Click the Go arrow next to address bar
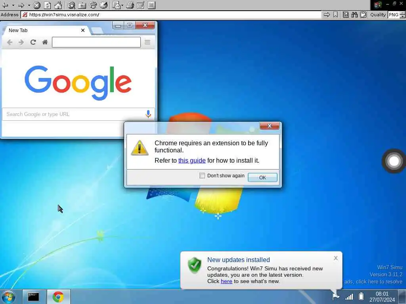 (x=327, y=15)
